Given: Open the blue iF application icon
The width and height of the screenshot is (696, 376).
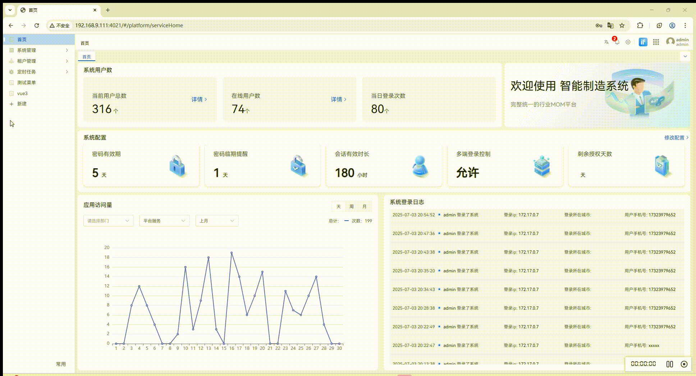Looking at the screenshot, I should pos(643,42).
